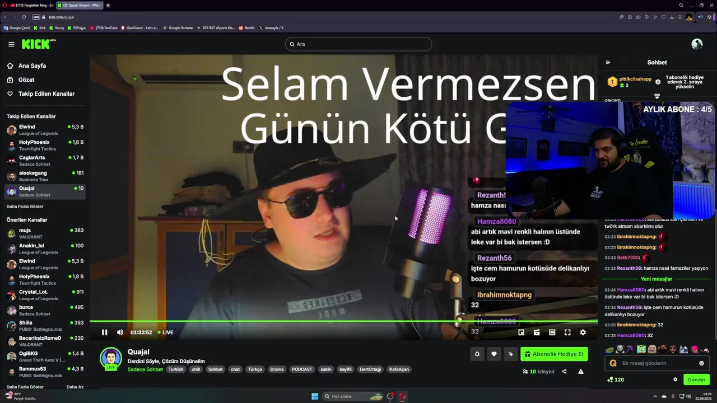Open the user profile avatar menu
Screen dimensions: 717x403
(697, 44)
